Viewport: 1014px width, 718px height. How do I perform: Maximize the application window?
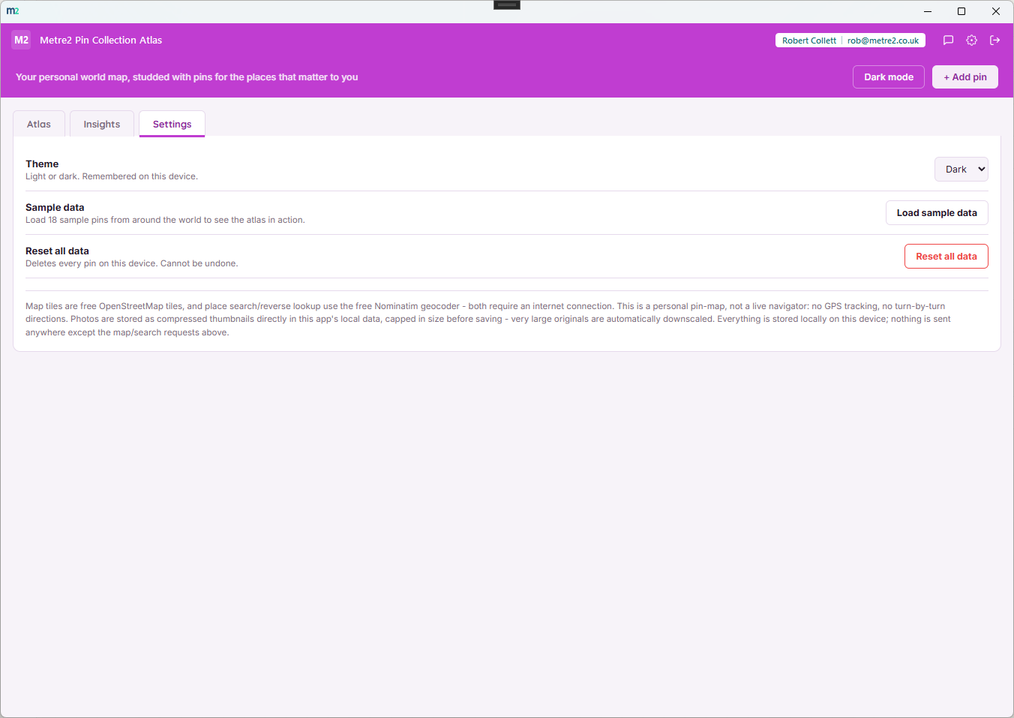coord(961,11)
